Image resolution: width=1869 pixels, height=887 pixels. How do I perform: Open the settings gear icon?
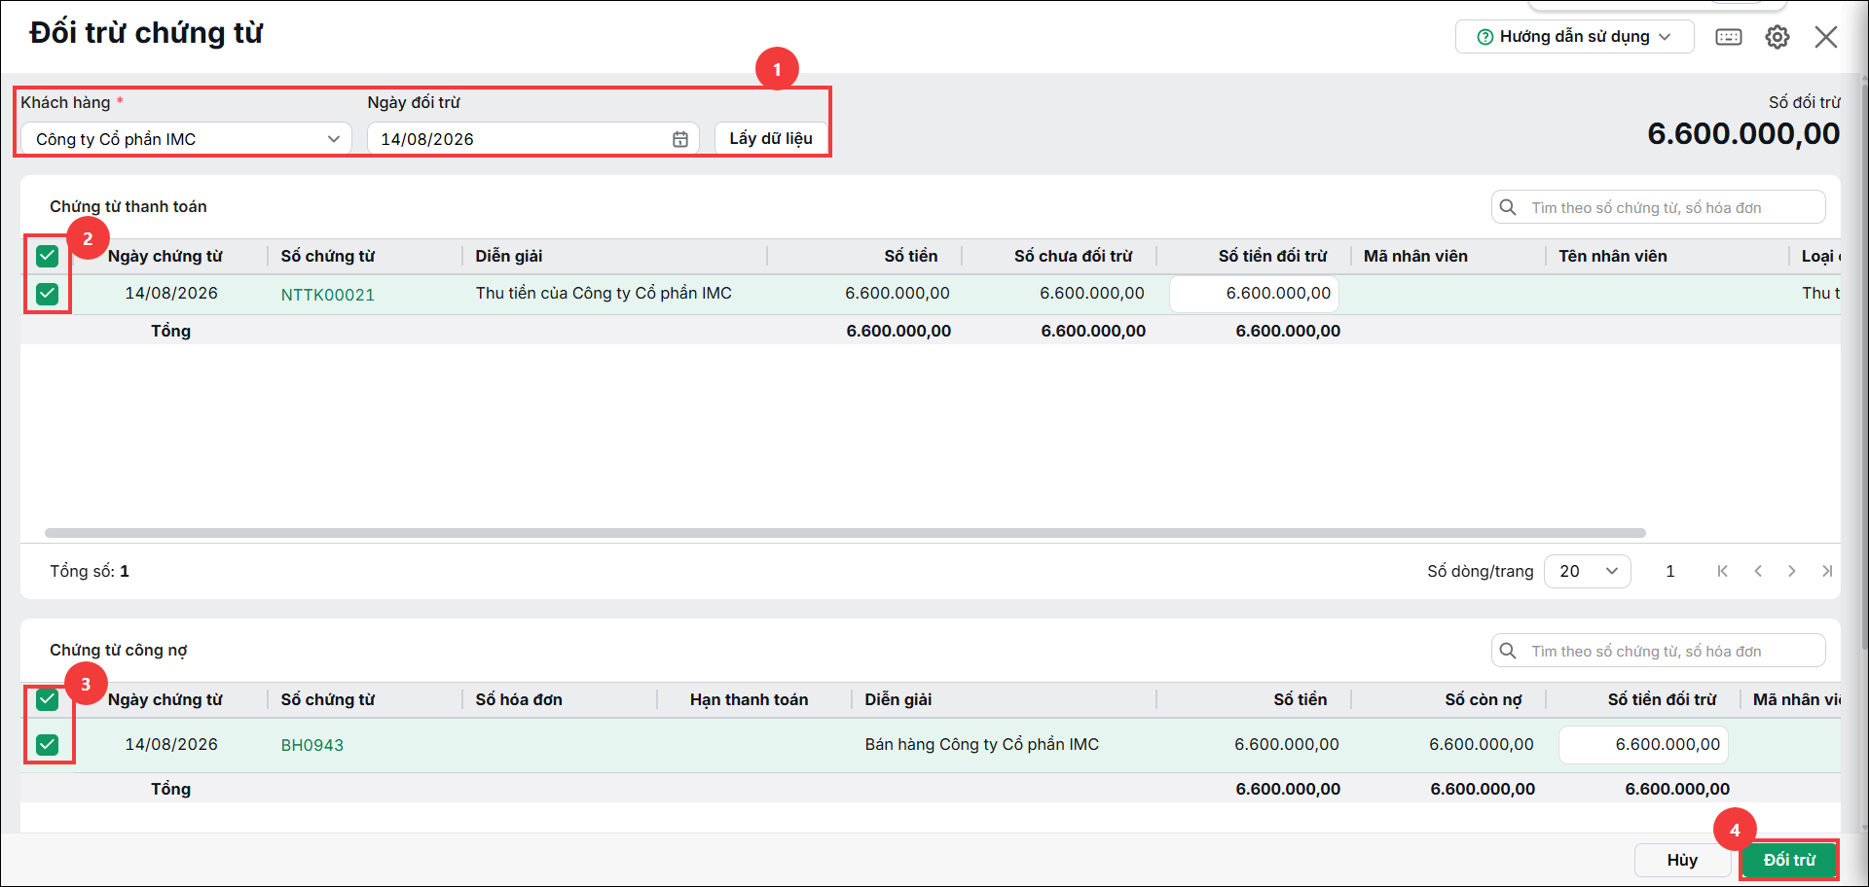(1777, 37)
